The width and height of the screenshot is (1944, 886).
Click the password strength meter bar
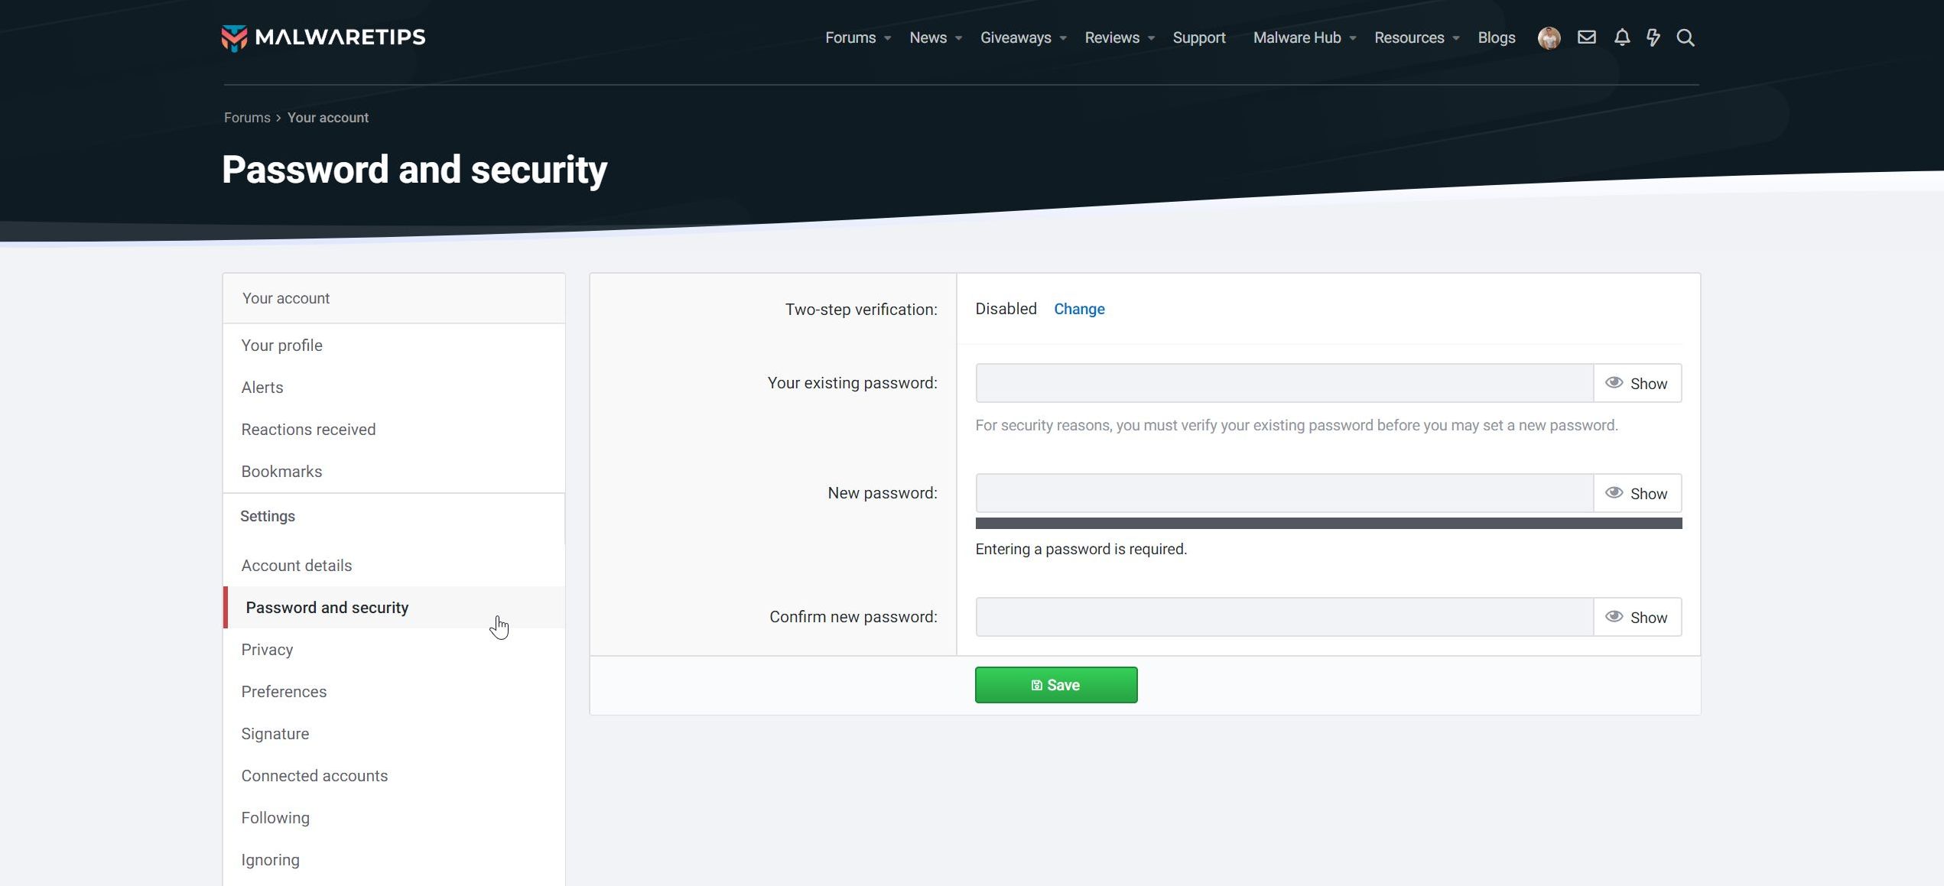tap(1328, 524)
